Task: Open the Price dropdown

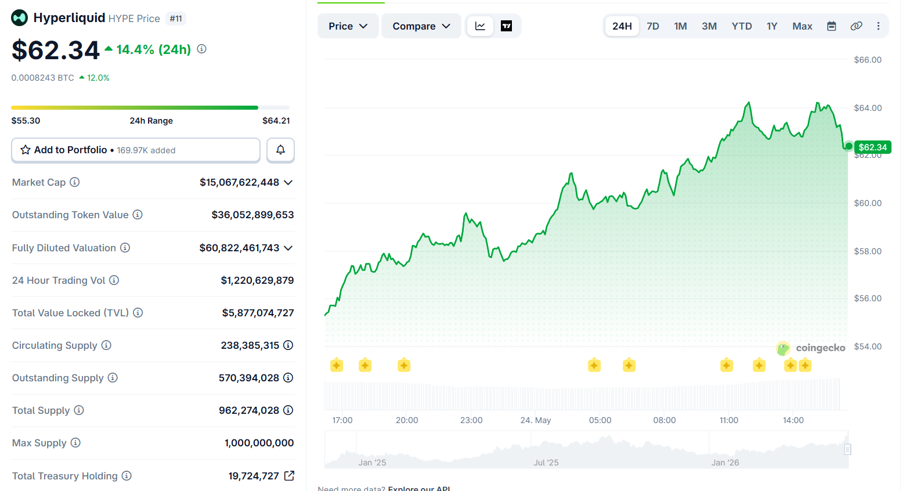Action: 348,26
